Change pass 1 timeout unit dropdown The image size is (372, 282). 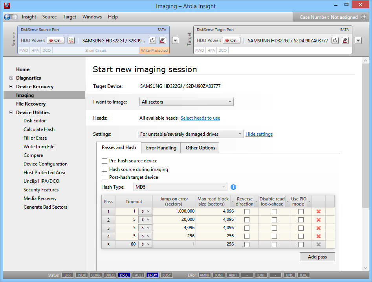click(x=145, y=211)
